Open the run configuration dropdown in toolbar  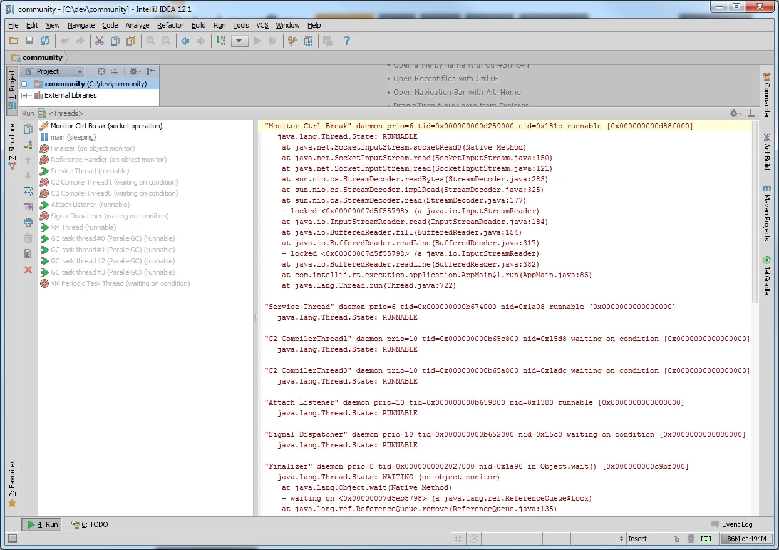click(x=240, y=41)
